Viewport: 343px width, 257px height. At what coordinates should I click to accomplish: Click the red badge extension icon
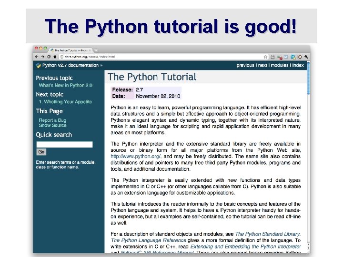coord(280,57)
